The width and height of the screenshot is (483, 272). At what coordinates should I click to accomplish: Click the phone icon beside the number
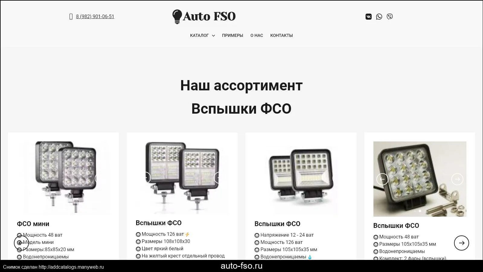coord(71,17)
